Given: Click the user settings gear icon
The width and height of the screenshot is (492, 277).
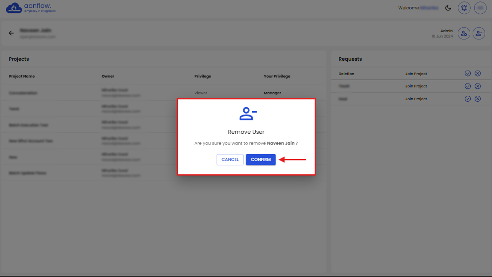Looking at the screenshot, I should coord(464,33).
